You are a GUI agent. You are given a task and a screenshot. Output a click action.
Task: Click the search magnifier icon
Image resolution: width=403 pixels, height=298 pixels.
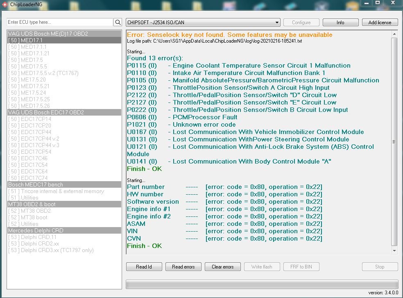(118, 22)
